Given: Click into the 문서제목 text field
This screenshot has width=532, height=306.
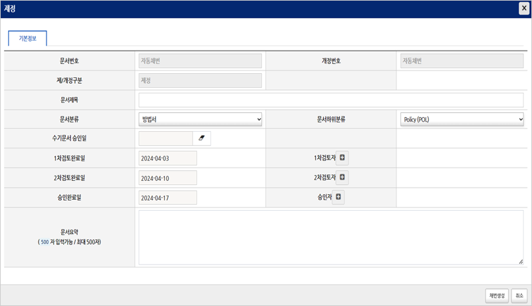Looking at the screenshot, I should [x=331, y=100].
